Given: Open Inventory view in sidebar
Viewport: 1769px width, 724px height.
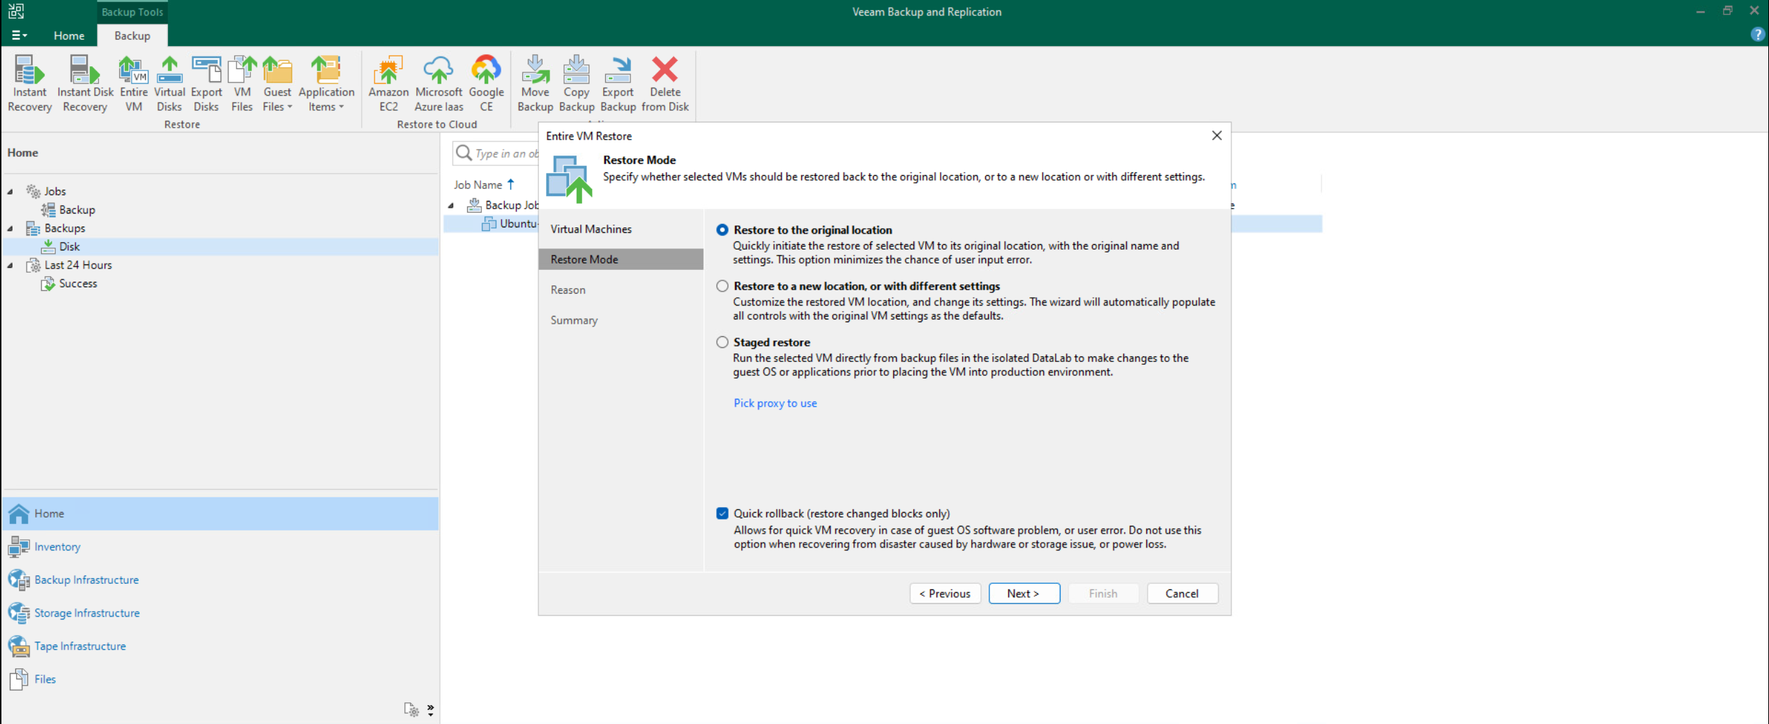Looking at the screenshot, I should coord(57,547).
